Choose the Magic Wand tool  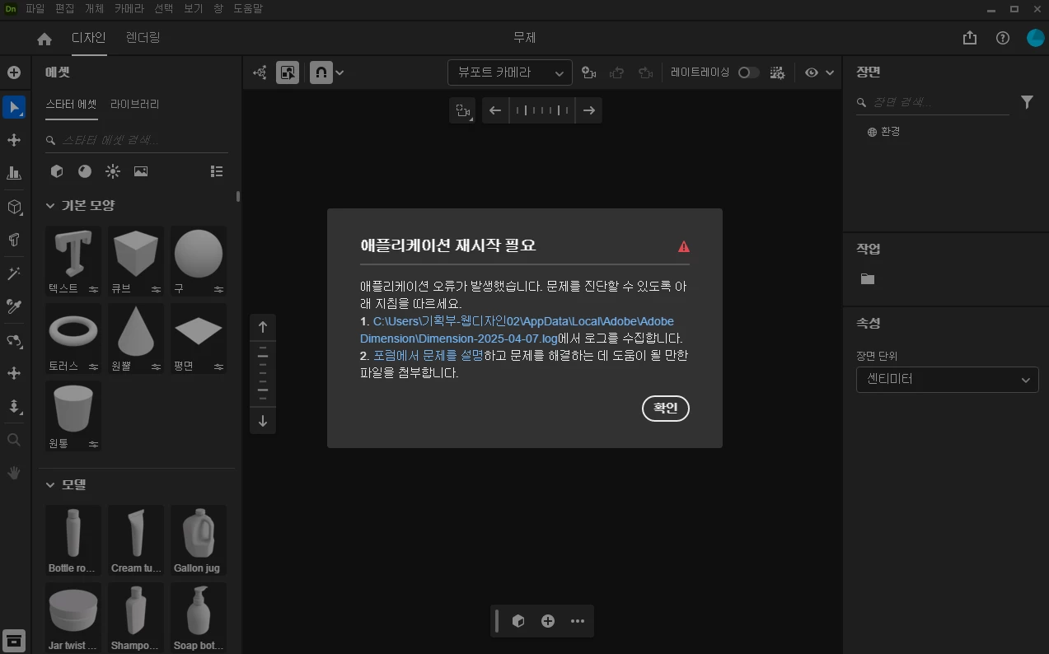click(x=14, y=273)
